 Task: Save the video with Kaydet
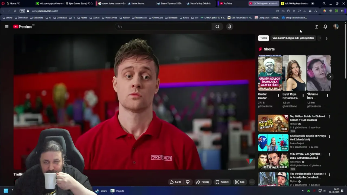click(222, 182)
